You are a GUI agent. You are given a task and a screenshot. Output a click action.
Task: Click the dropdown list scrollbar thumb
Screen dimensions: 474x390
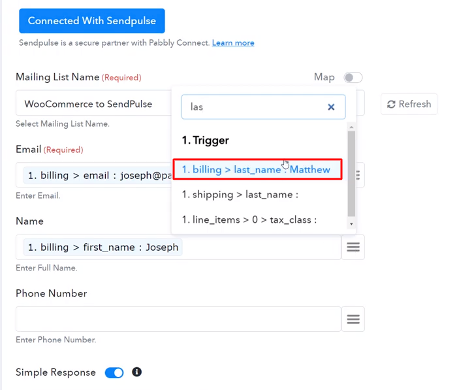[351, 174]
